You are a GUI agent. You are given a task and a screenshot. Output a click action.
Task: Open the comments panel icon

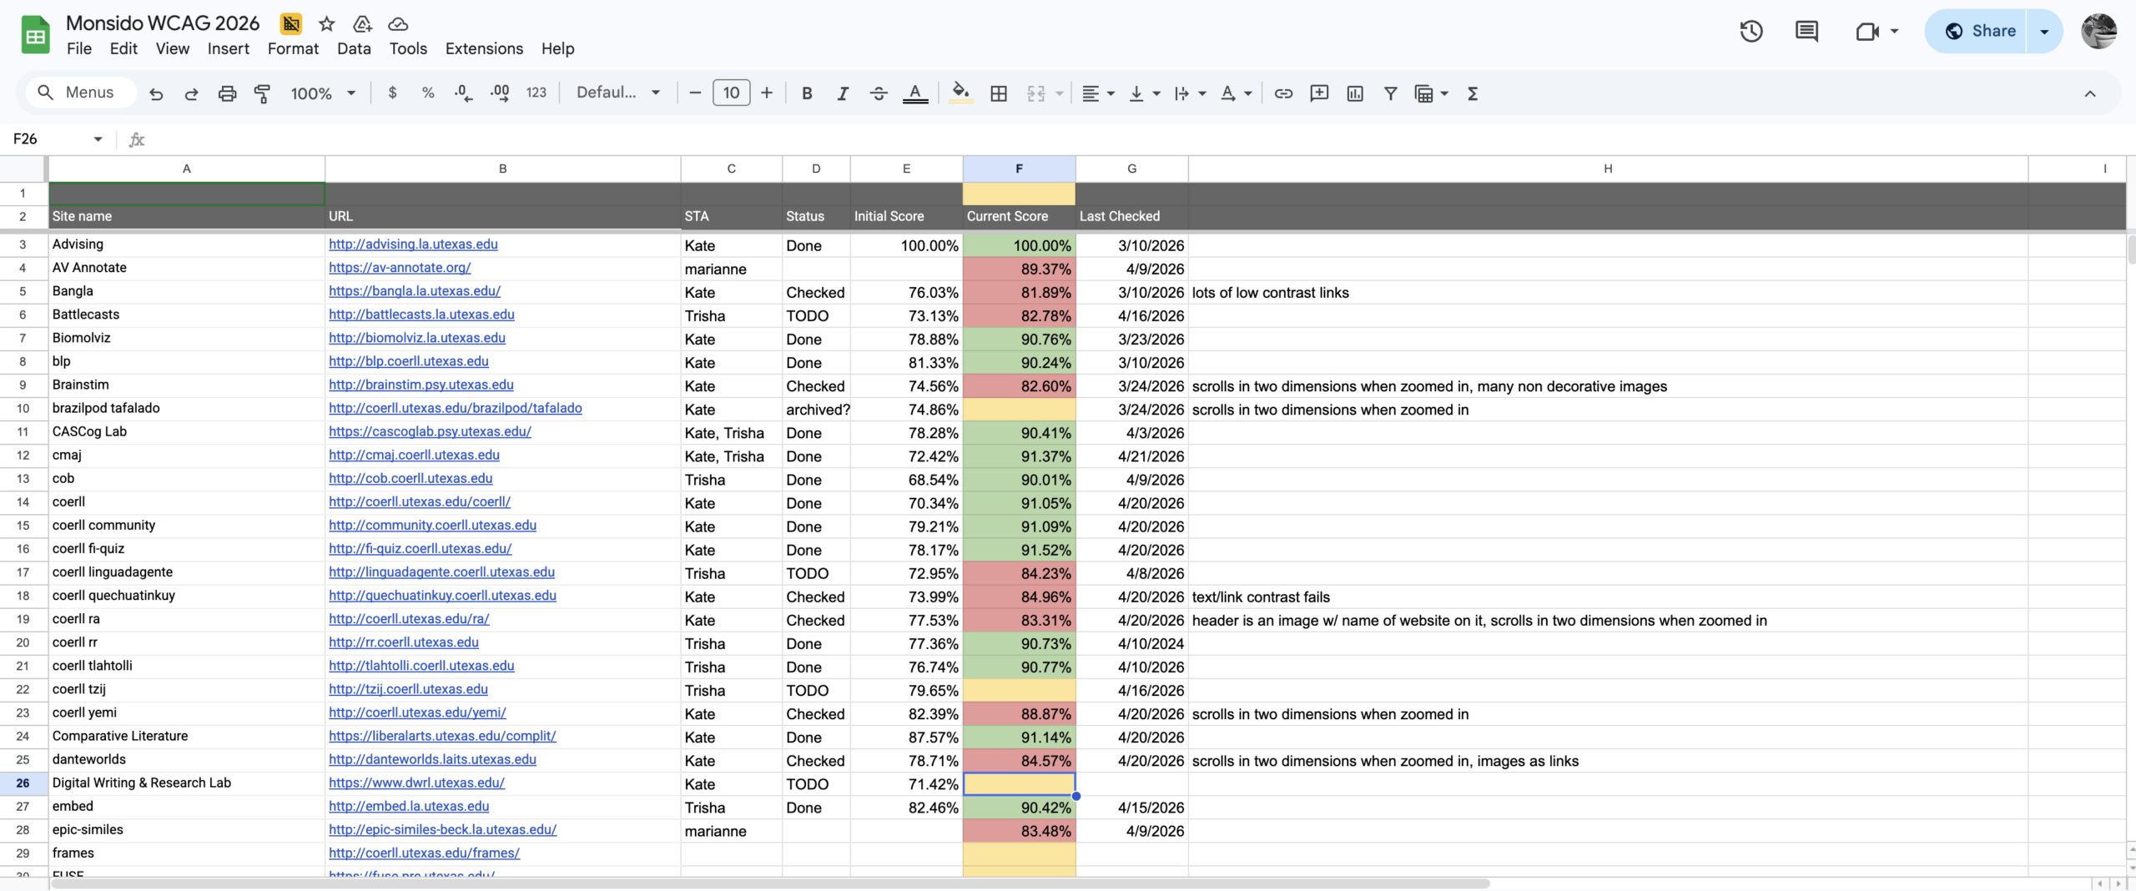point(1806,32)
